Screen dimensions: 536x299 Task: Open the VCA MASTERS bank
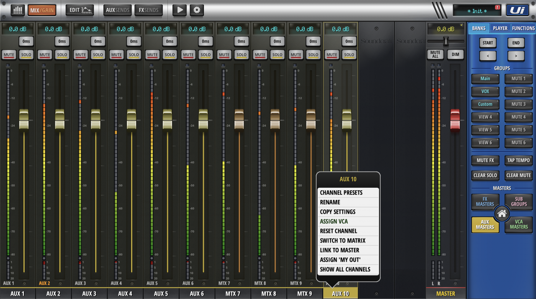(518, 225)
